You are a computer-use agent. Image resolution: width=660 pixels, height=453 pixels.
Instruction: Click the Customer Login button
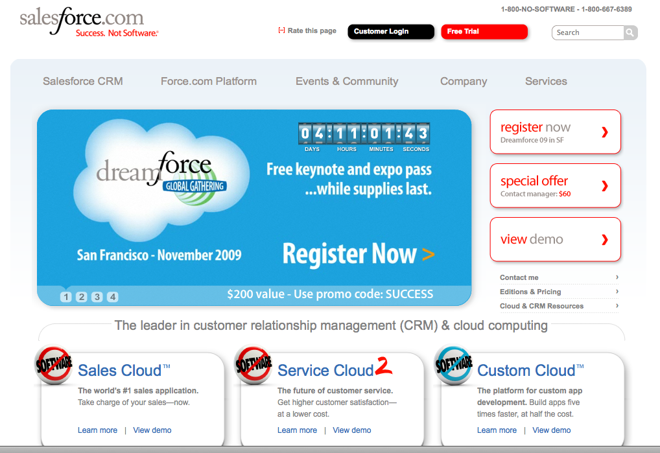[x=390, y=32]
